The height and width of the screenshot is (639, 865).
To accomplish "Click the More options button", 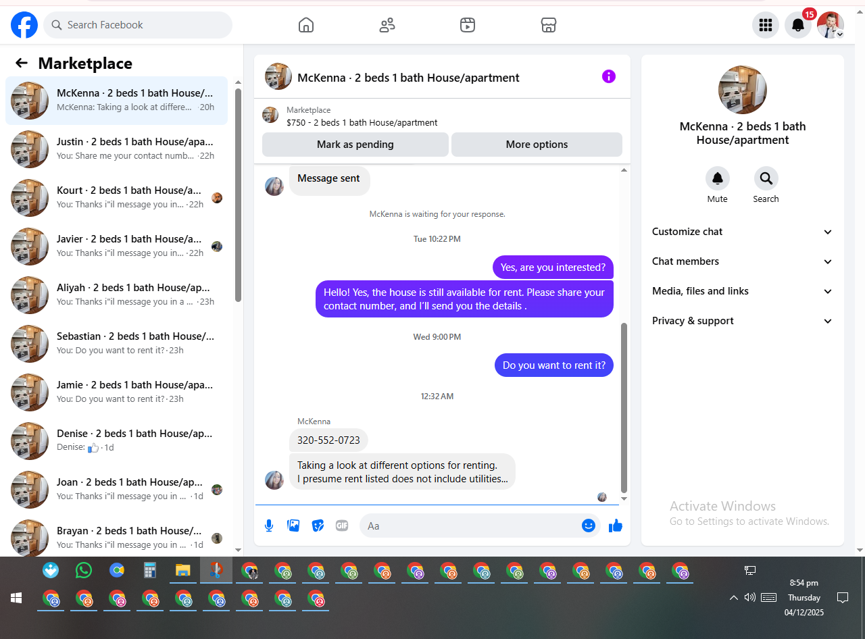I will coord(537,145).
